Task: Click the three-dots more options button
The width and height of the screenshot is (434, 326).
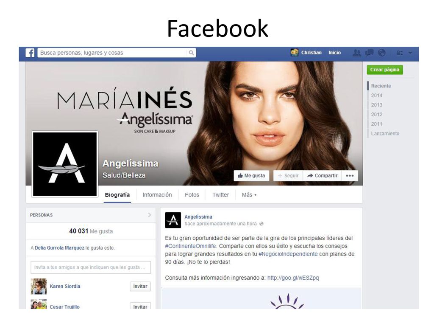Action: [350, 176]
